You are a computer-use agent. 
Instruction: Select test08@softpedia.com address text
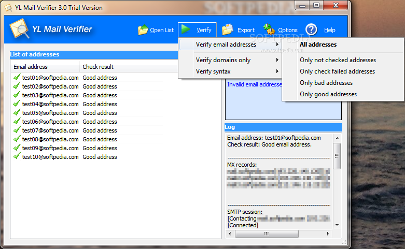[50, 139]
